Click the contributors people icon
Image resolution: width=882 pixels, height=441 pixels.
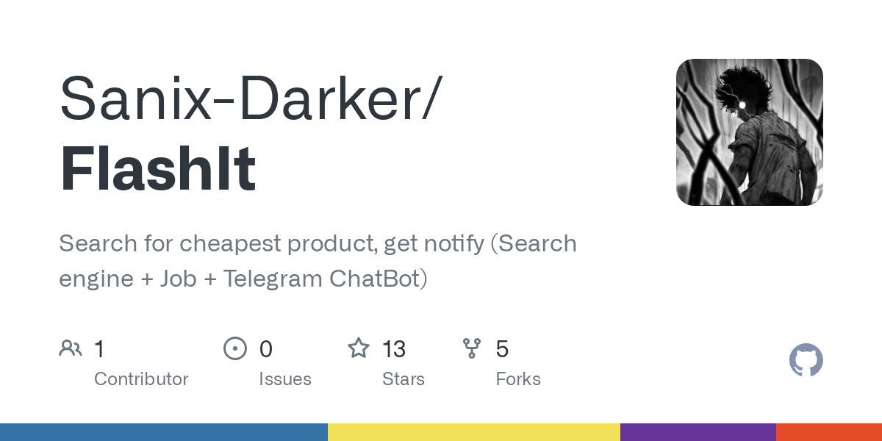[71, 348]
